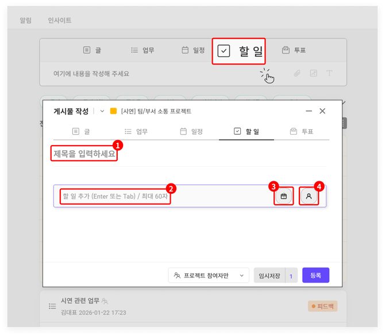
Task: Select the 일정 tab in dialog
Action: coord(192,132)
